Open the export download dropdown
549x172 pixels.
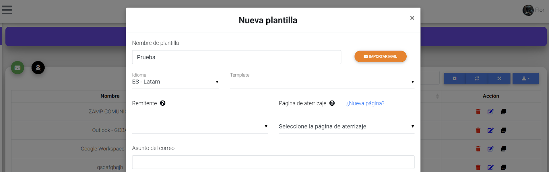coord(525,79)
